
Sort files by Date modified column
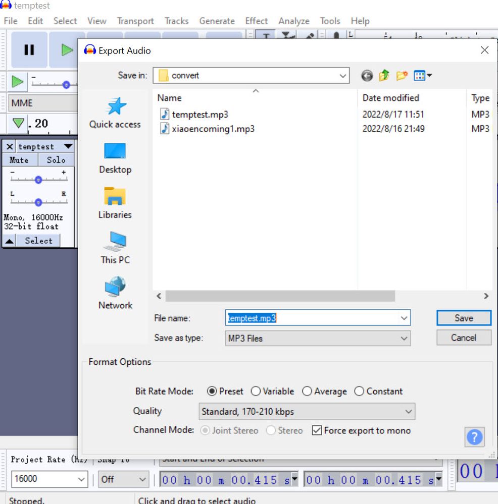pyautogui.click(x=412, y=98)
